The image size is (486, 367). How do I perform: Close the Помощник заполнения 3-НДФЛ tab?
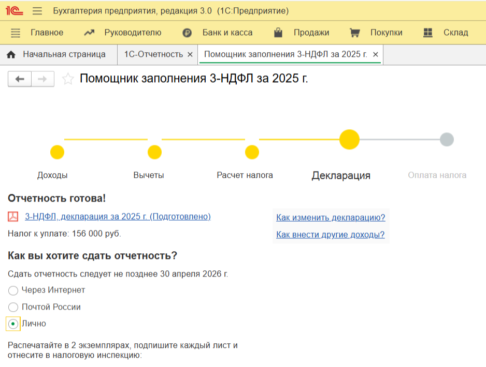376,54
